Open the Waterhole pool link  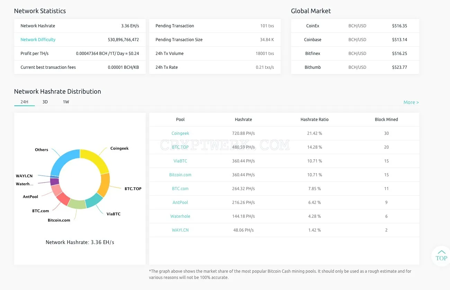180,216
